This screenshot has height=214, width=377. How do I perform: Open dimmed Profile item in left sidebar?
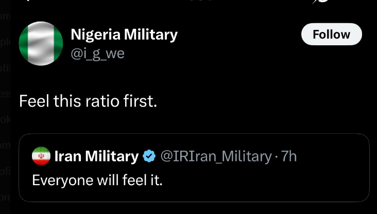tap(5, 171)
